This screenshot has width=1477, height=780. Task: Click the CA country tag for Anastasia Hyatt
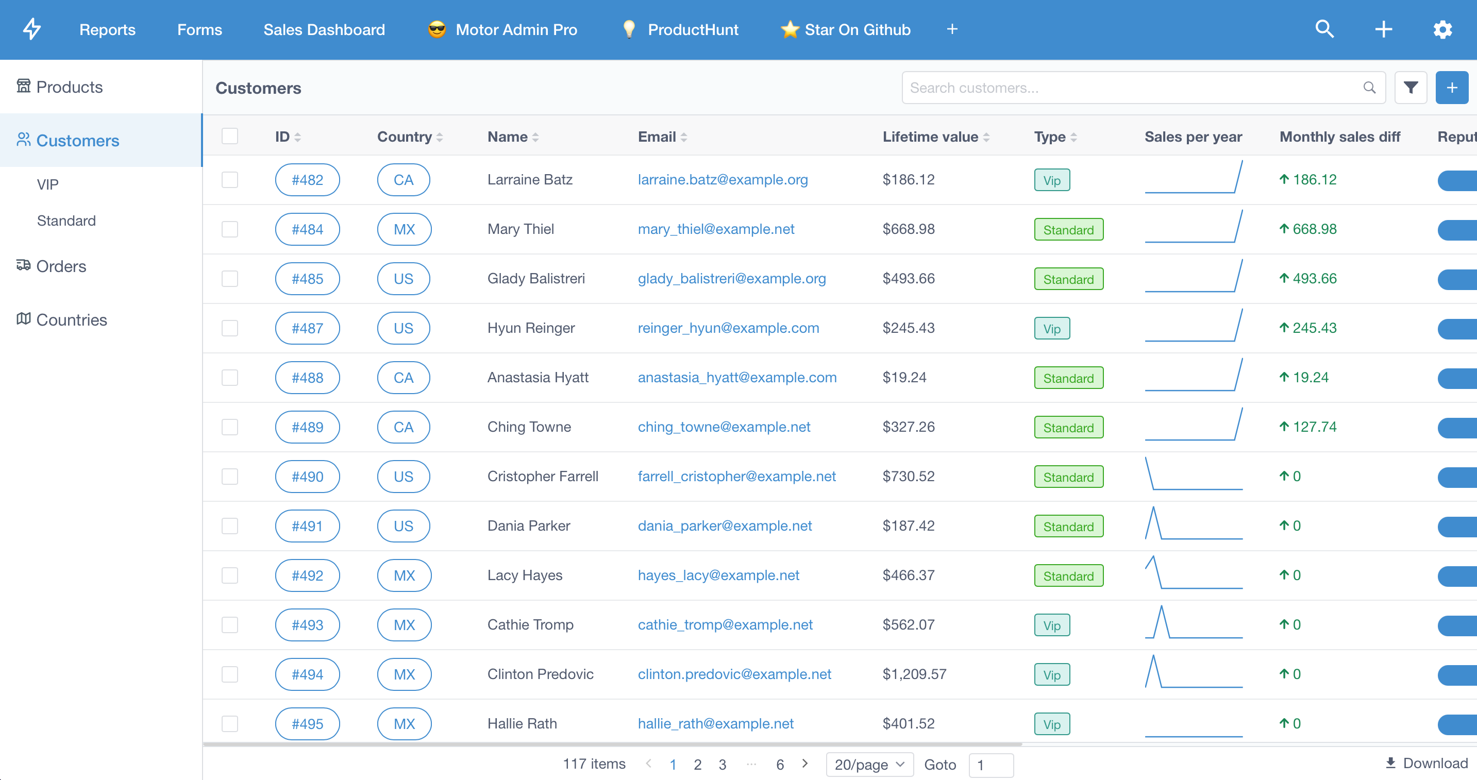click(x=404, y=378)
